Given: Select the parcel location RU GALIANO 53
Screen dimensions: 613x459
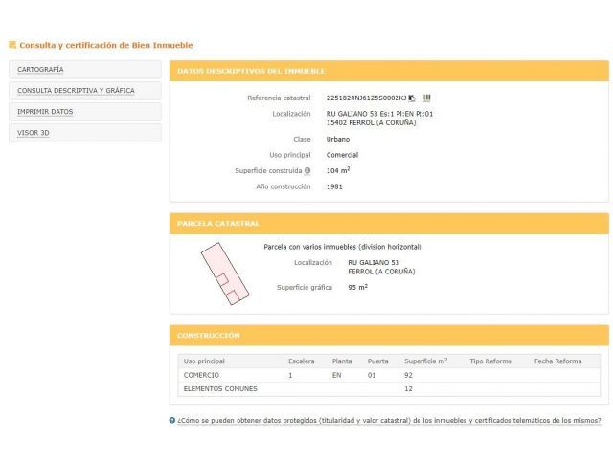Looking at the screenshot, I should pyautogui.click(x=374, y=263).
